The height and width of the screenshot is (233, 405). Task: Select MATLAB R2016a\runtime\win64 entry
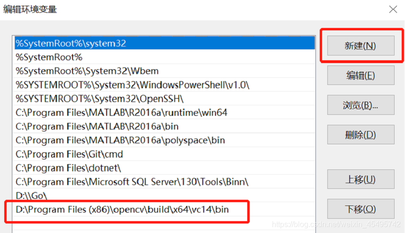tap(164, 112)
